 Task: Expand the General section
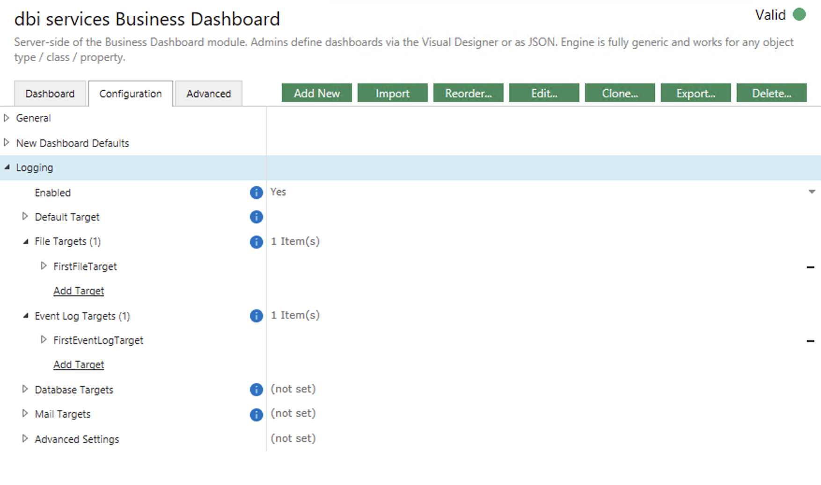[x=7, y=118]
